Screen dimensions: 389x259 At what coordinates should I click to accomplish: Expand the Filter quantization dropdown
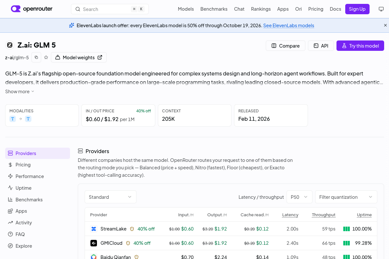coord(346,197)
